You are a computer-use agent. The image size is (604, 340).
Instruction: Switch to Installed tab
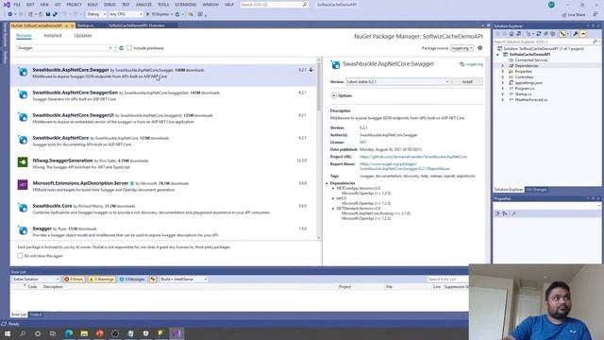tap(53, 36)
